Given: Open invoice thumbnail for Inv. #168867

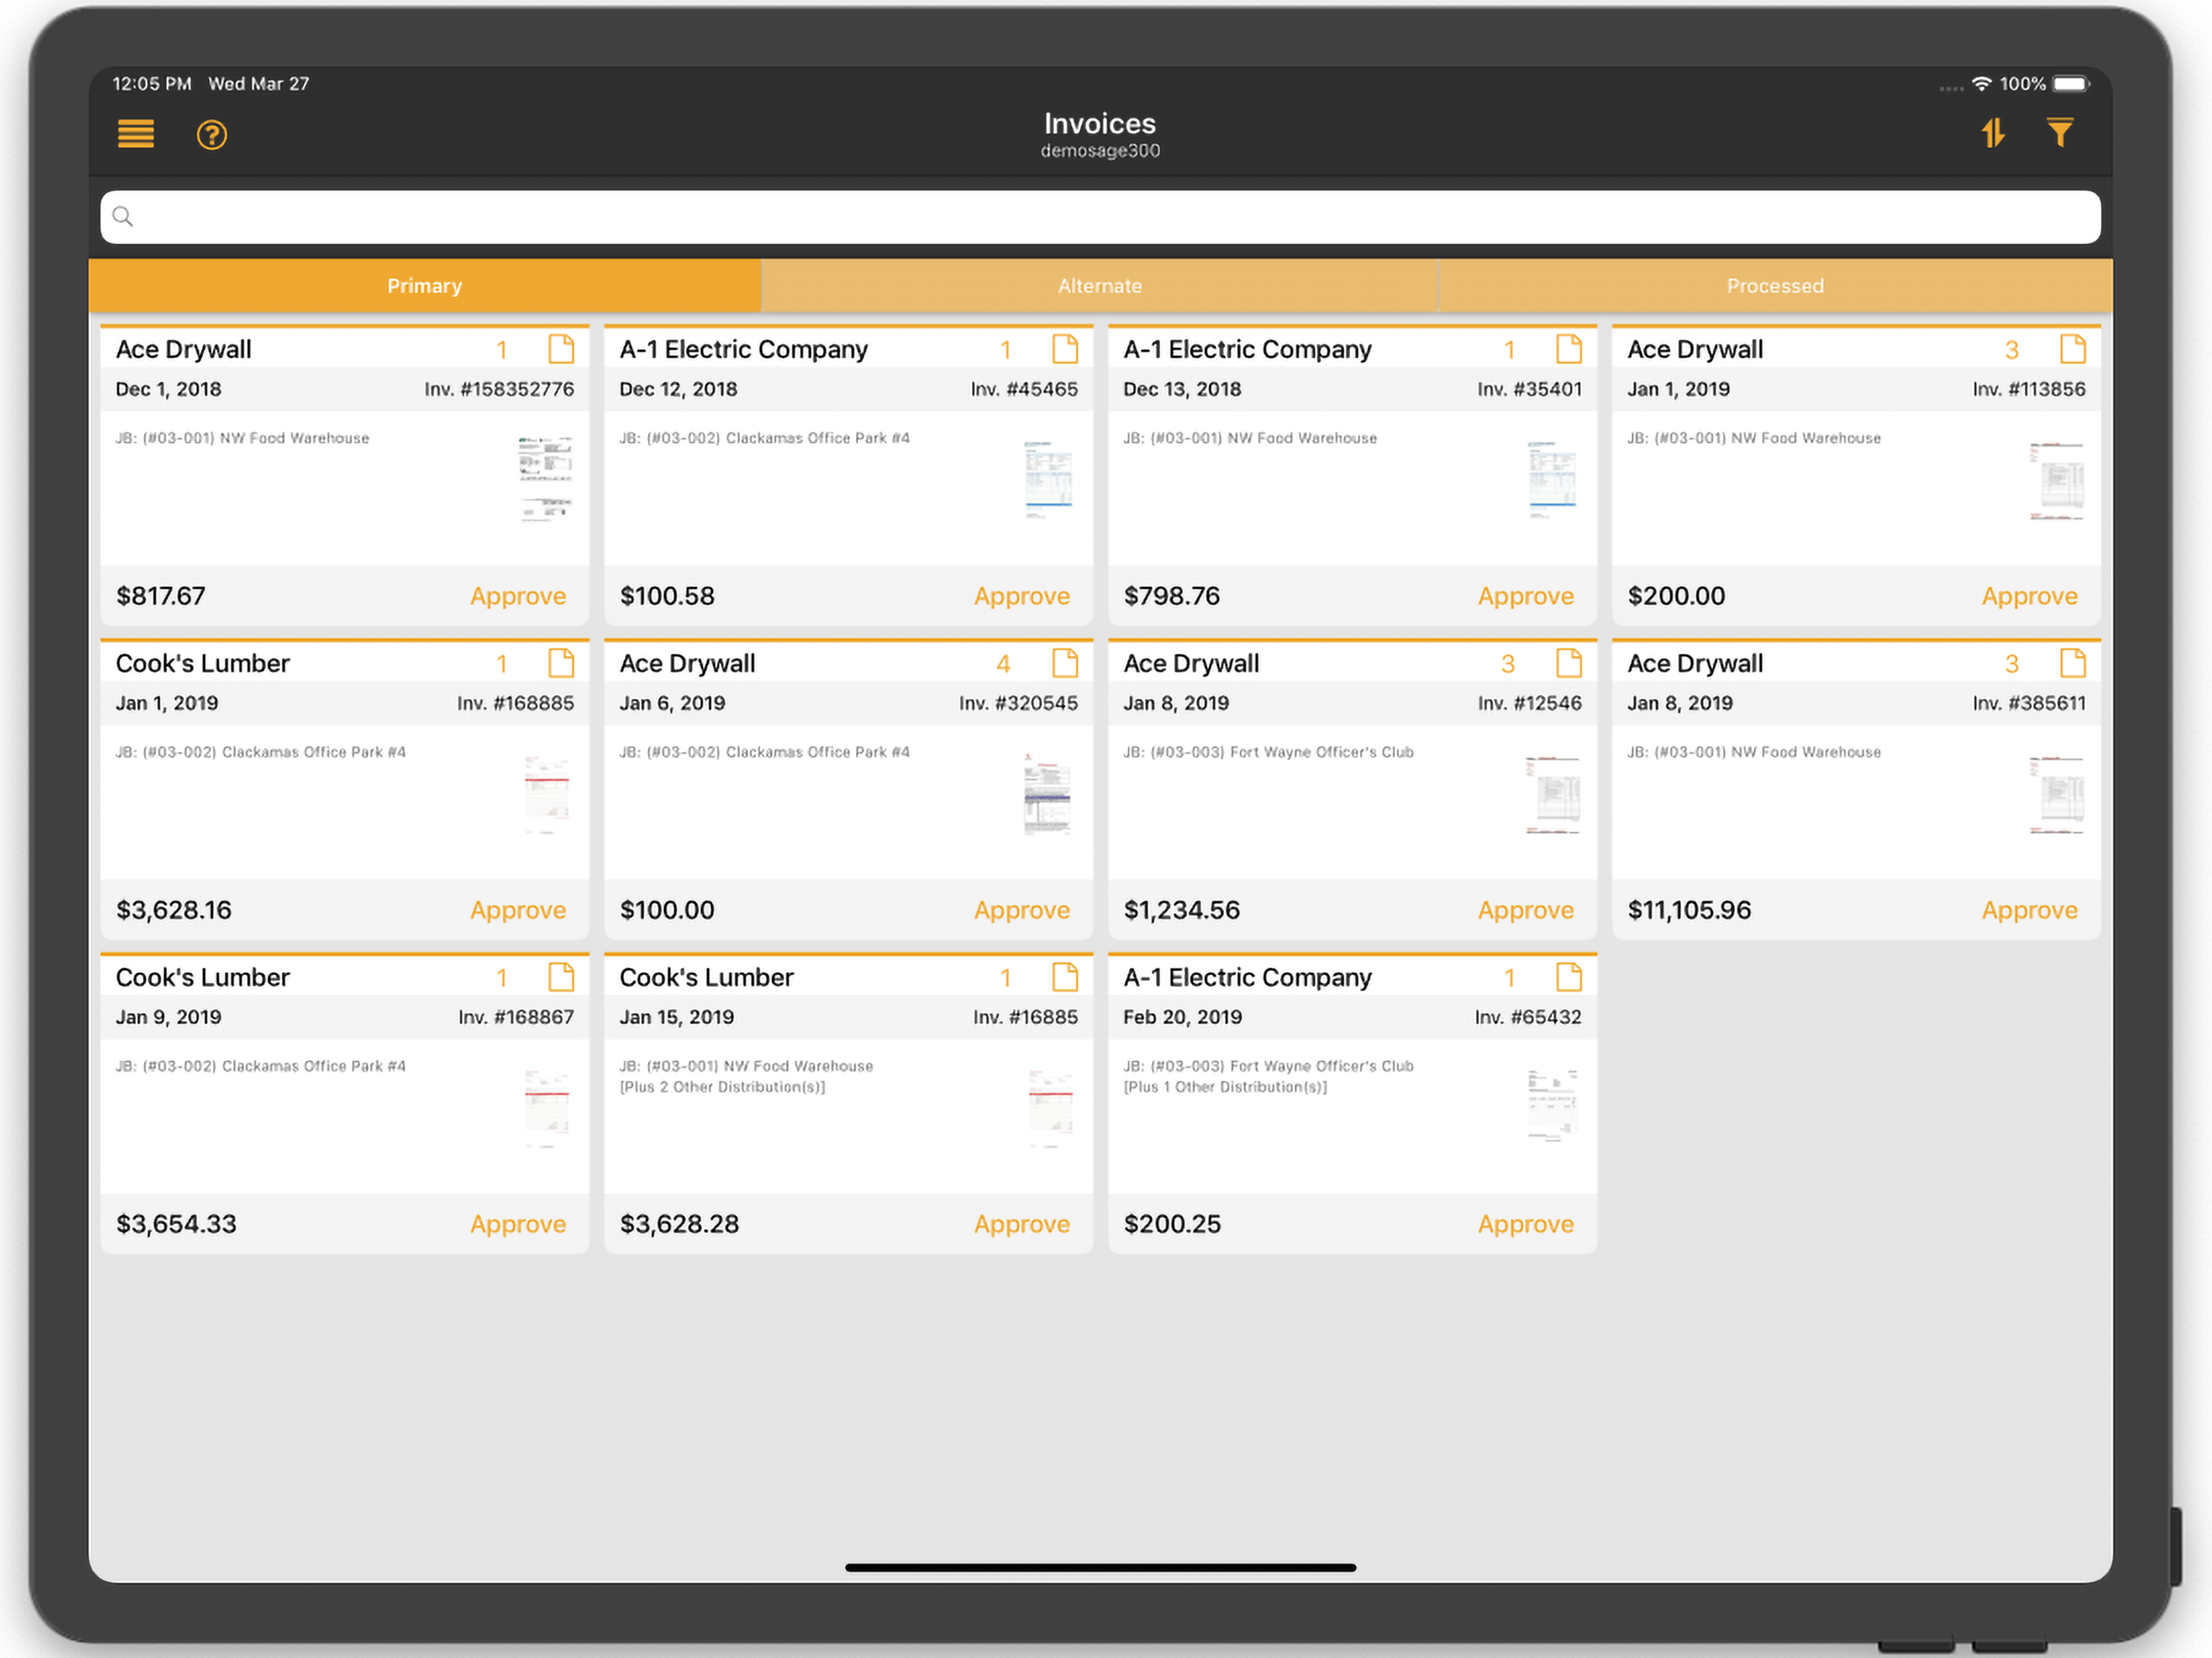Looking at the screenshot, I should tap(546, 1109).
